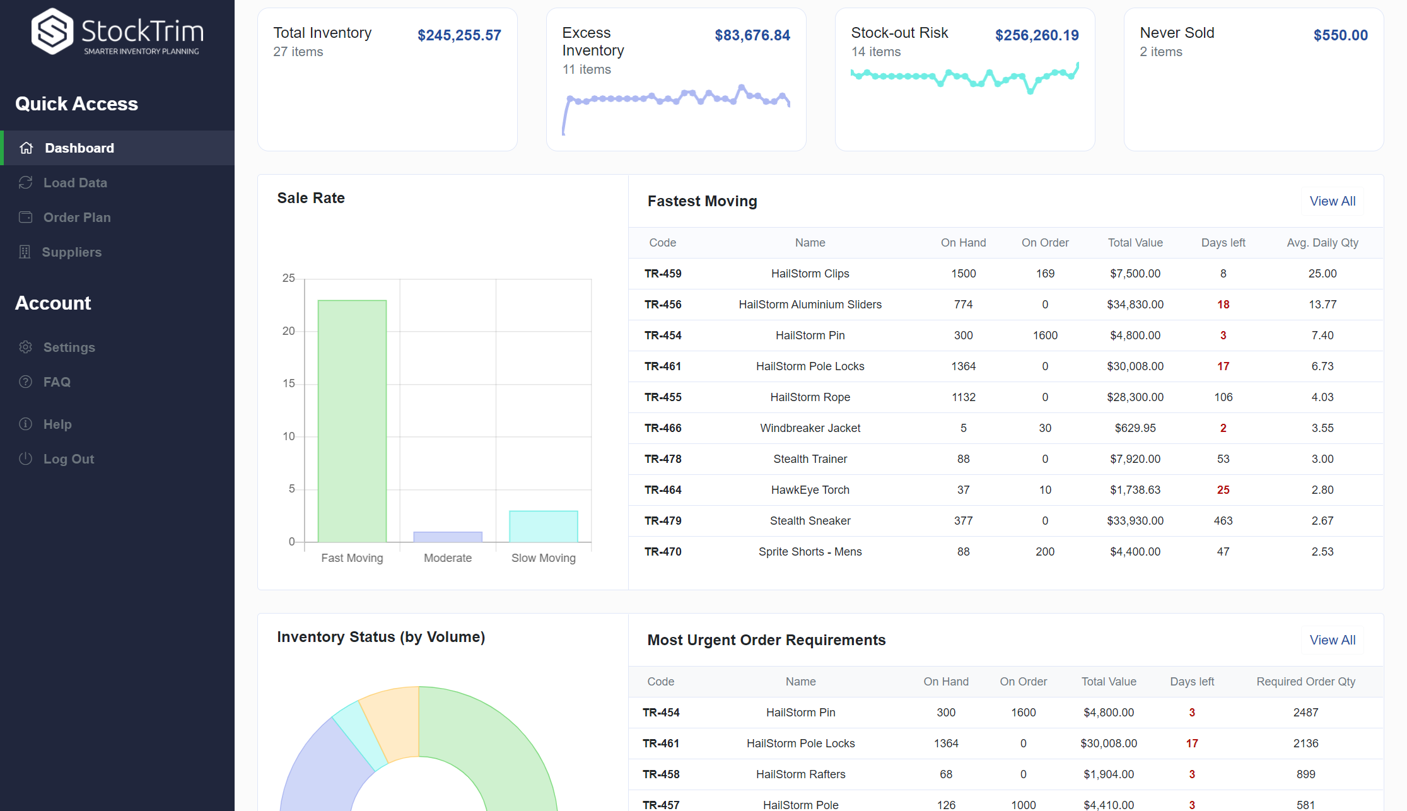Click the FAQ icon
Image resolution: width=1407 pixels, height=811 pixels.
coord(26,382)
